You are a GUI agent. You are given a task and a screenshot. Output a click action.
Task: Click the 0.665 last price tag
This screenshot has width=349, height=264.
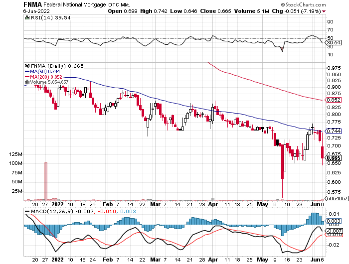click(334, 158)
